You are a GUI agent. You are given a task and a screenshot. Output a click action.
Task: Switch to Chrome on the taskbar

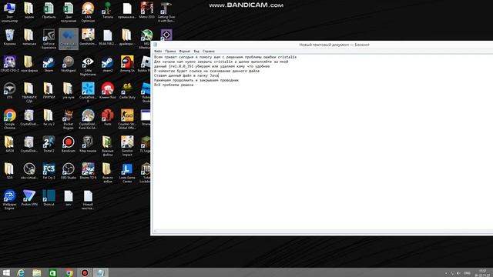(x=69, y=272)
